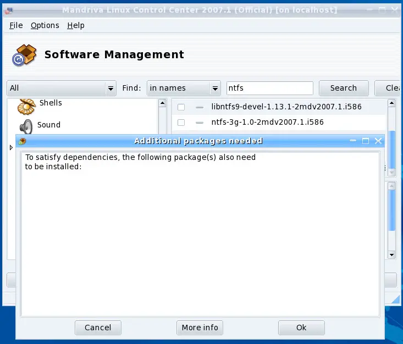
Task: Maximize the Additional packages needed dialog
Action: pyautogui.click(x=366, y=141)
